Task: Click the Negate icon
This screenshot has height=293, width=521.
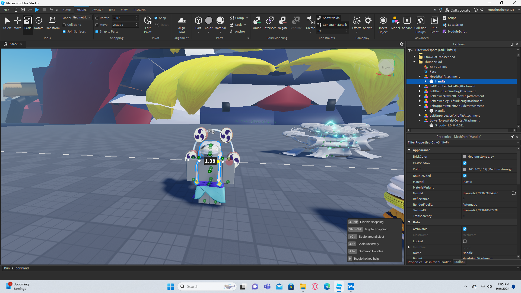Action: point(282,23)
